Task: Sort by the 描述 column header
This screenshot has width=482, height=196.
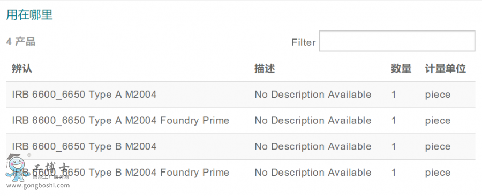Action: (265, 69)
